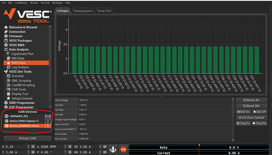Open IMU Data page icon
Screen dimensions: 272x155
coord(8,58)
